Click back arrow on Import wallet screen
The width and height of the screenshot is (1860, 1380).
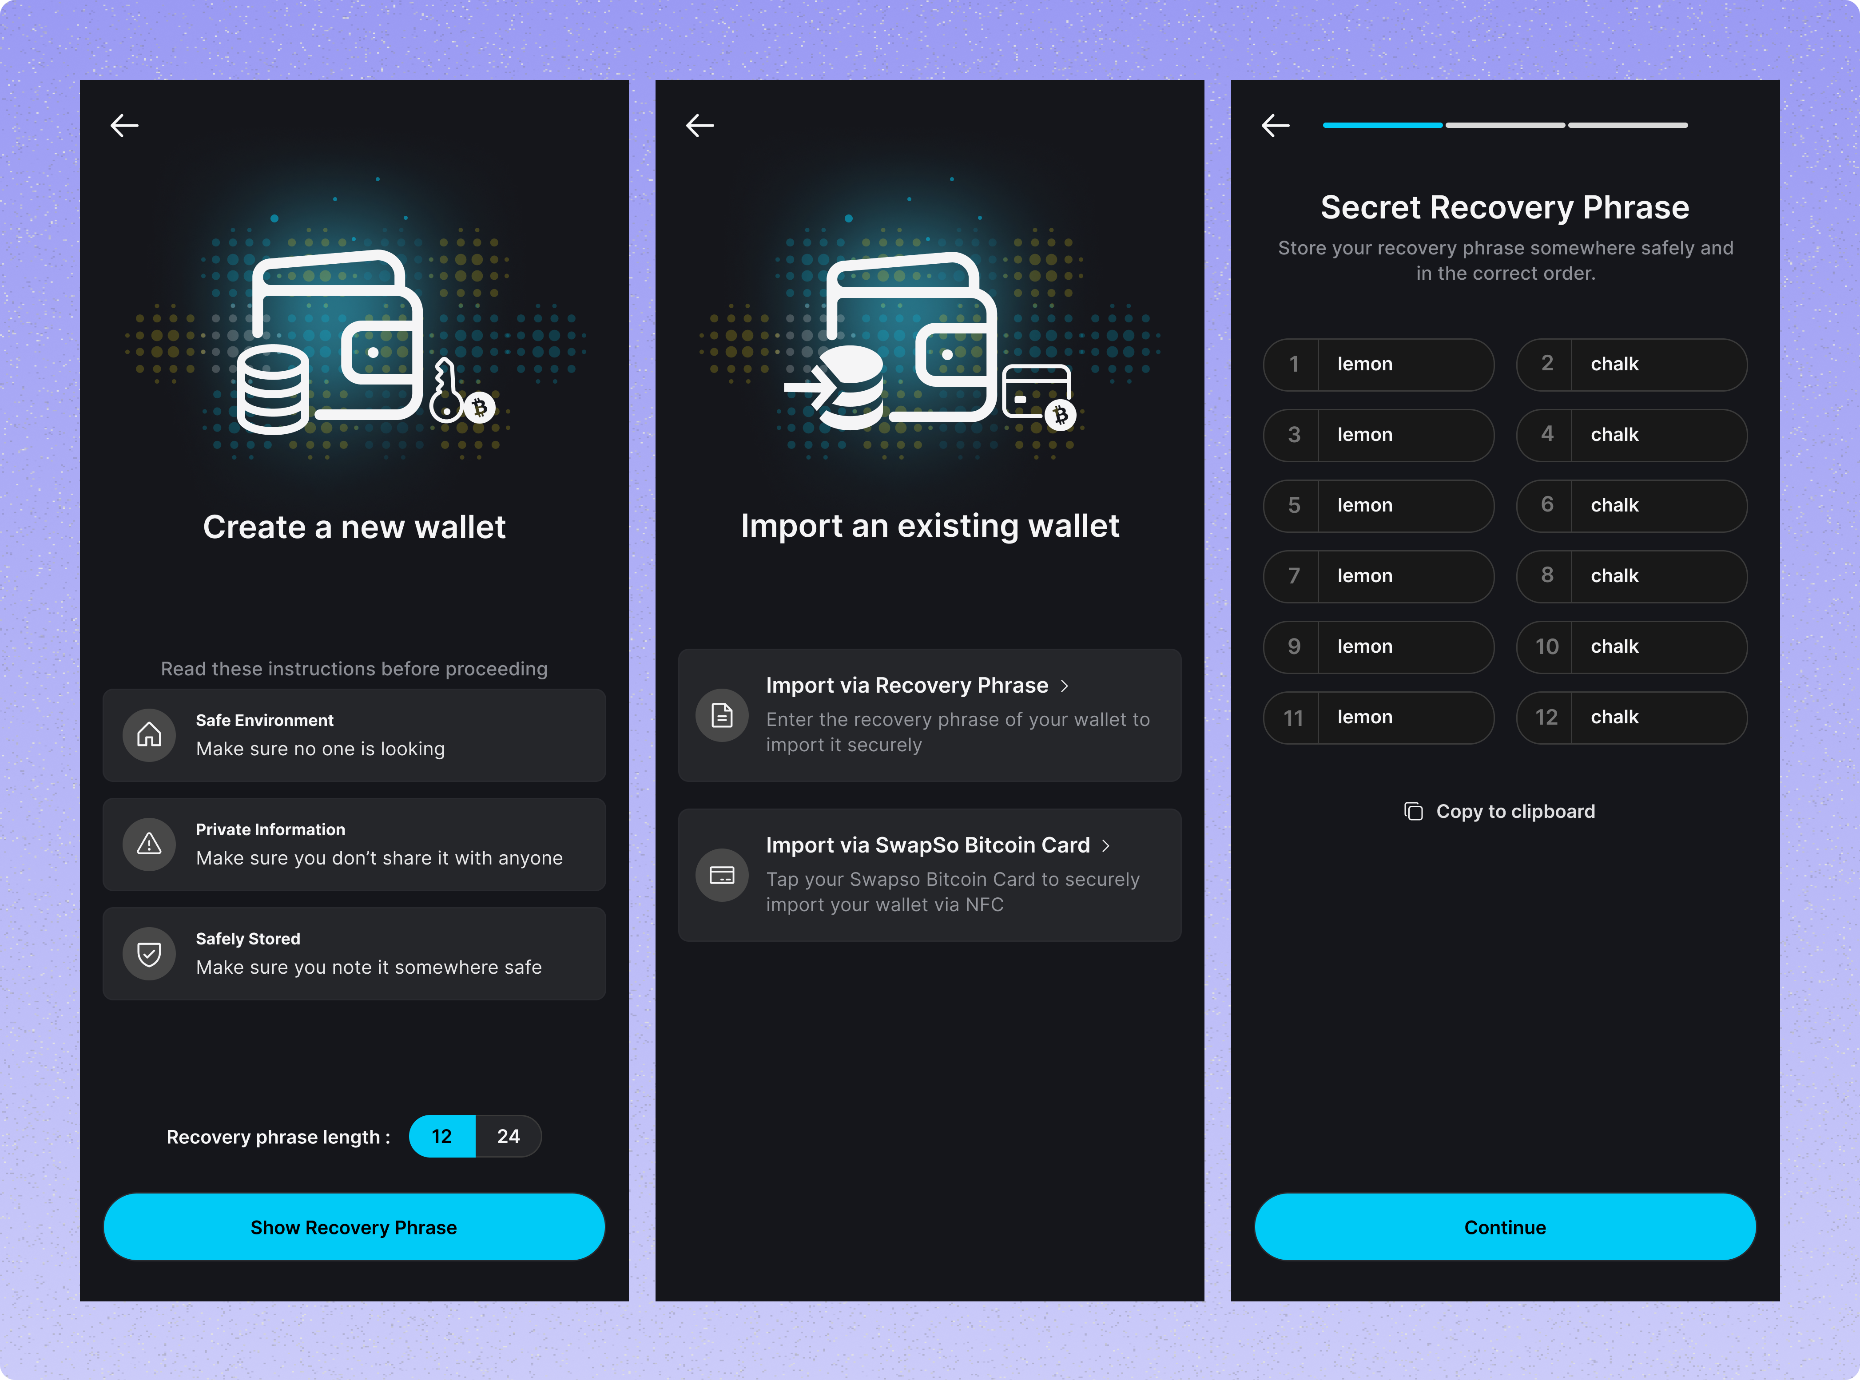(x=699, y=125)
